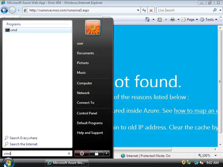Open Help and Support

pos(90,133)
